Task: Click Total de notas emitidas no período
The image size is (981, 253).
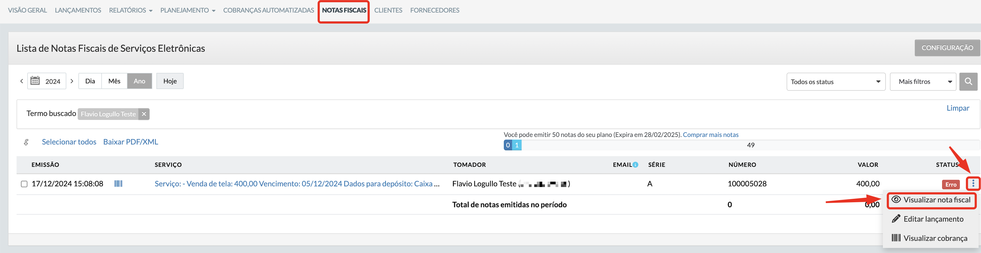Action: [x=509, y=205]
